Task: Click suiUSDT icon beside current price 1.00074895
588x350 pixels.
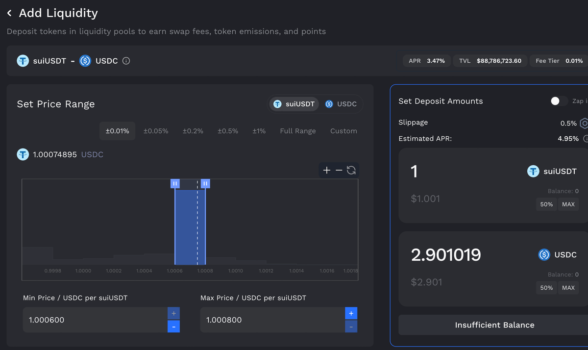Action: (23, 154)
